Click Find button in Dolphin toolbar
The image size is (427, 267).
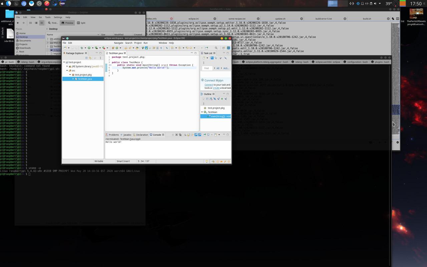[53, 23]
